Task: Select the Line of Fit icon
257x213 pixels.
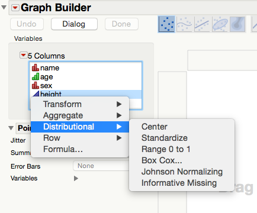Action: [x=202, y=24]
